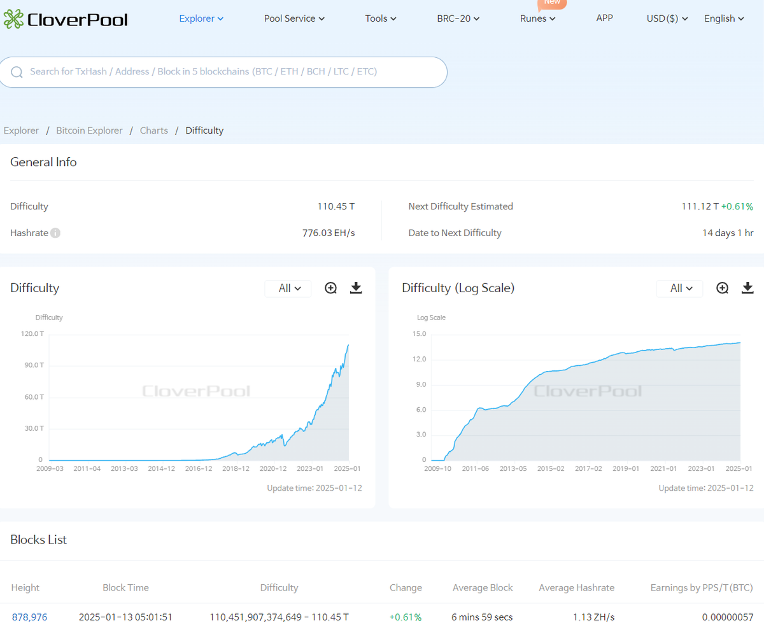Open the Runes menu
This screenshot has height=630, width=764.
pyautogui.click(x=537, y=18)
